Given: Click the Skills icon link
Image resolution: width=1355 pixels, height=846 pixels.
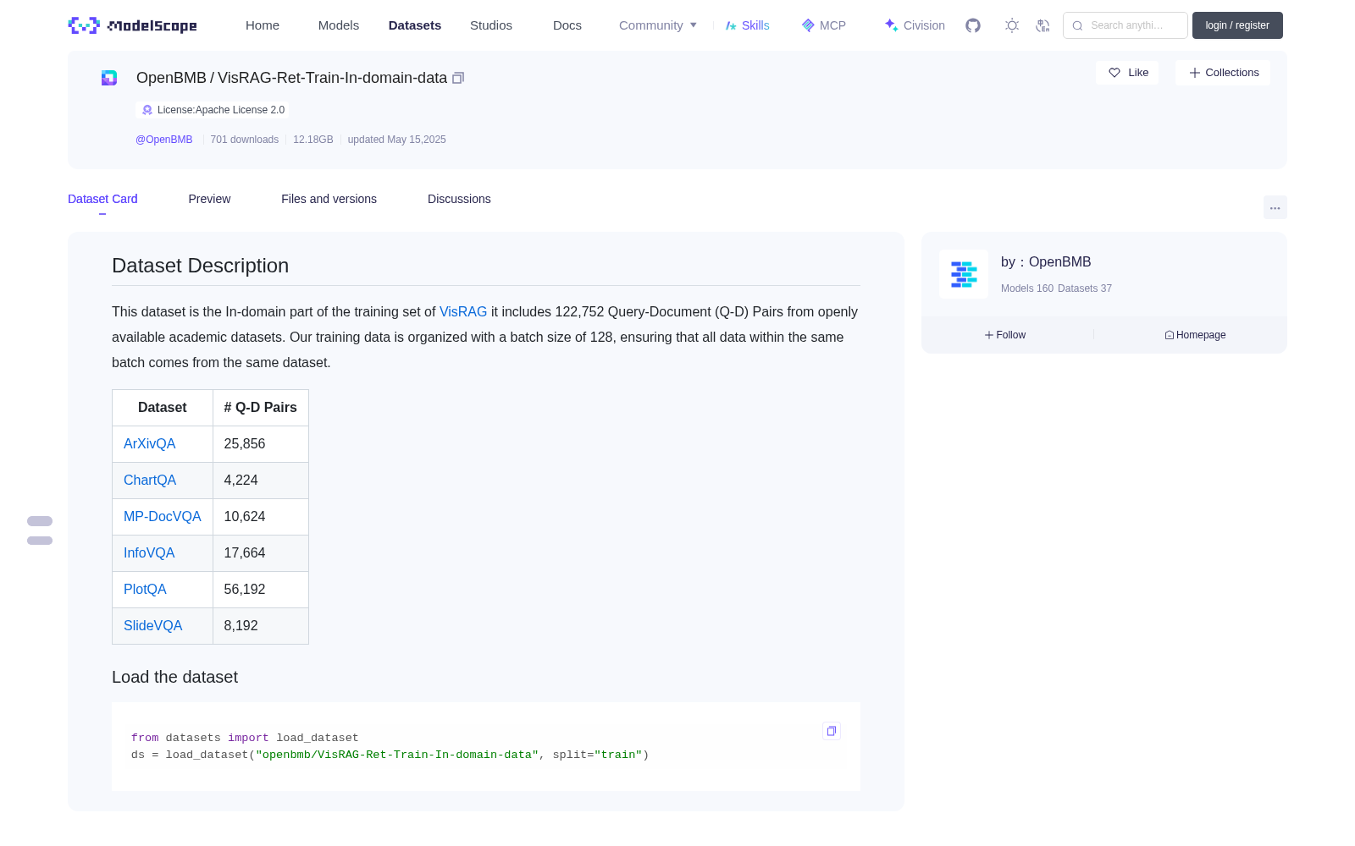Looking at the screenshot, I should (748, 25).
